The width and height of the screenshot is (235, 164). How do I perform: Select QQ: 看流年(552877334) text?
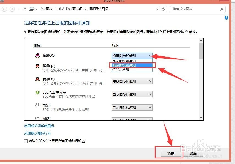(61, 70)
